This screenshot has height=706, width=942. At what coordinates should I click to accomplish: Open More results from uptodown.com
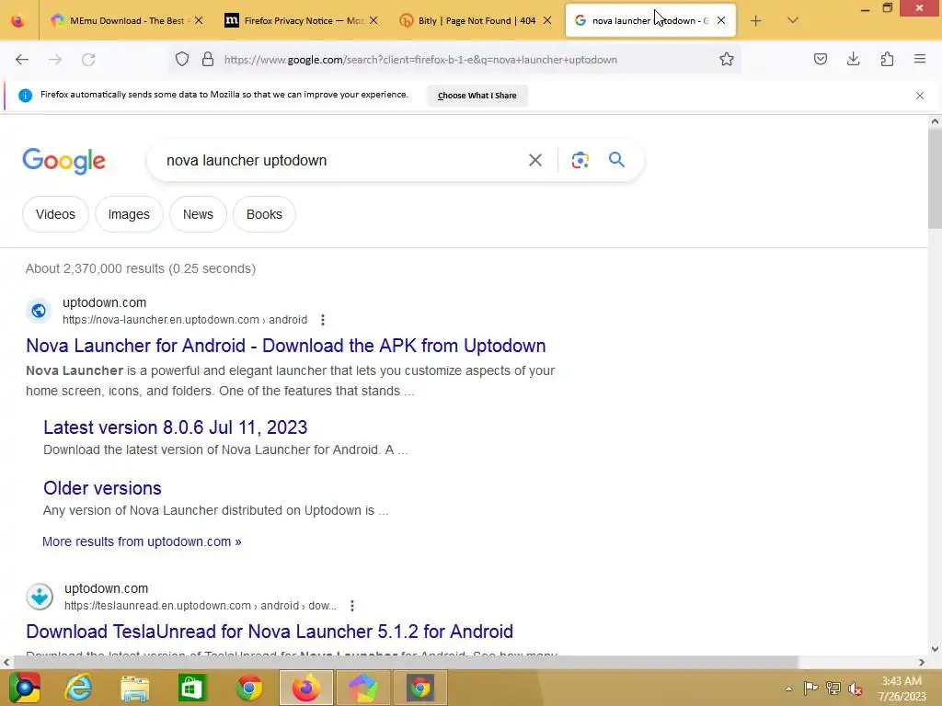click(142, 541)
